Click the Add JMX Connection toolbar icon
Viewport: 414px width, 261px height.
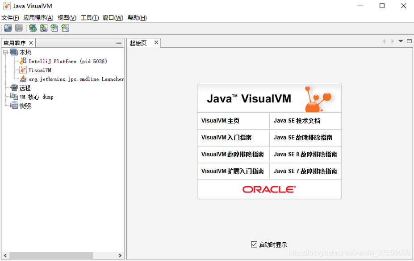click(x=44, y=28)
